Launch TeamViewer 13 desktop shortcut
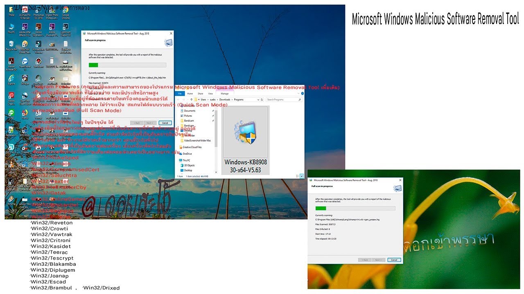The width and height of the screenshot is (524, 294). [25, 64]
